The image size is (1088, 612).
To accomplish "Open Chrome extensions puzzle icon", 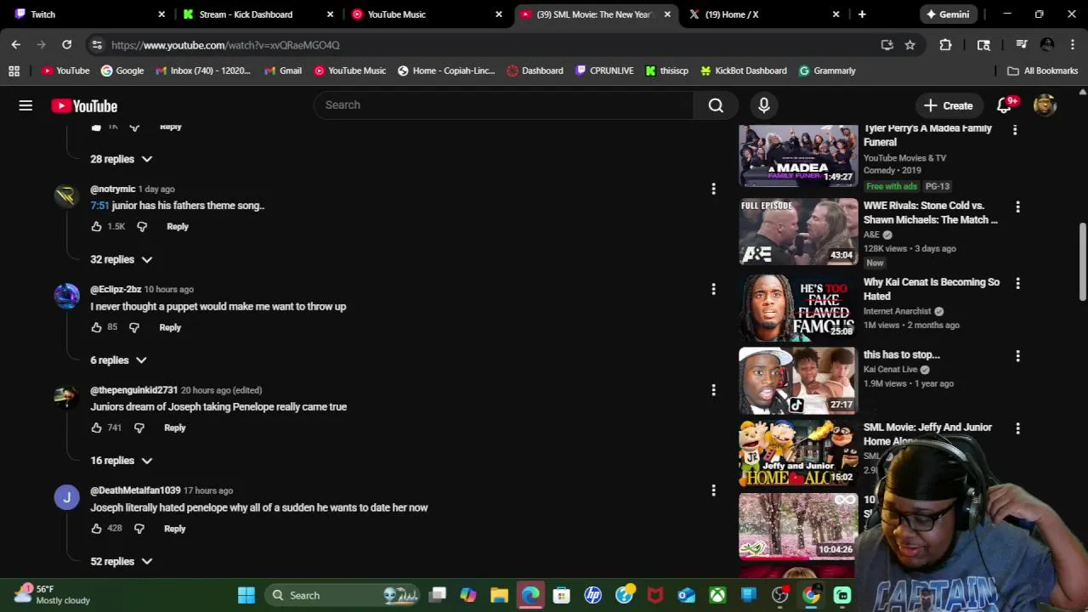I will point(945,45).
